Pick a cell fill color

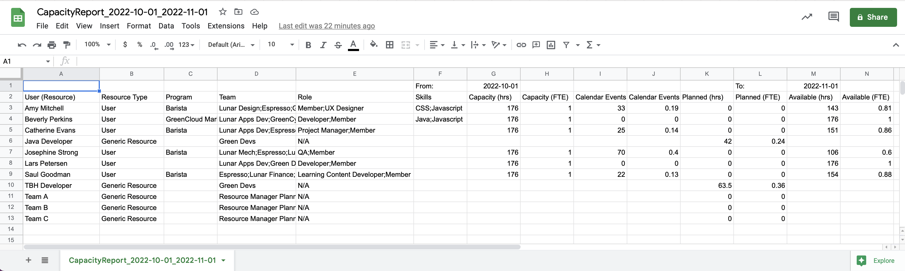pyautogui.click(x=374, y=44)
